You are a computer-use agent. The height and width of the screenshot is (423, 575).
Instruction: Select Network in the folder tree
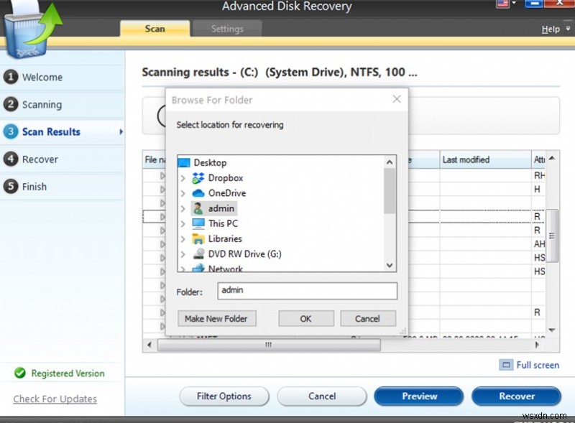point(225,269)
